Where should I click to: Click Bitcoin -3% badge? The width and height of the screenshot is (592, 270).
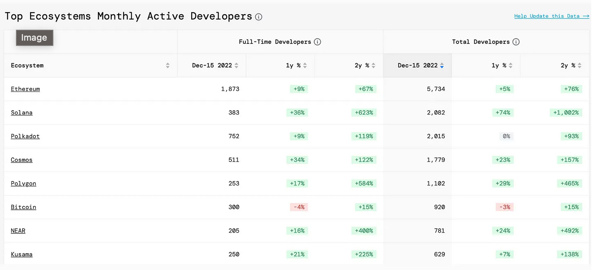tap(504, 207)
